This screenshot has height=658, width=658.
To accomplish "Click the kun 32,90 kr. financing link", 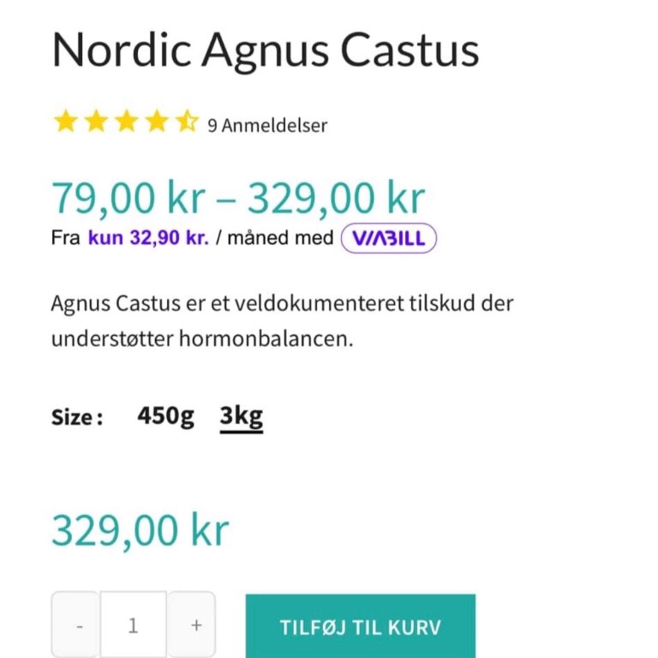I will coord(148,238).
